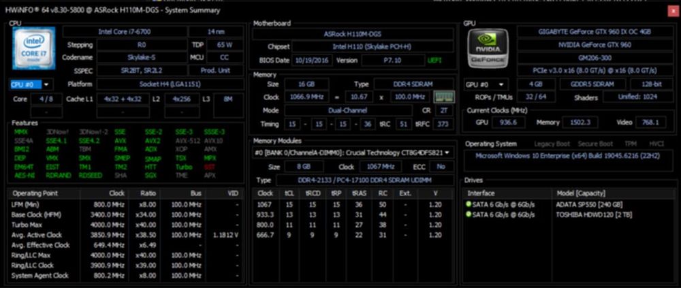
Task: Click the green status dot for ADATA SP550 drive
Action: click(469, 204)
